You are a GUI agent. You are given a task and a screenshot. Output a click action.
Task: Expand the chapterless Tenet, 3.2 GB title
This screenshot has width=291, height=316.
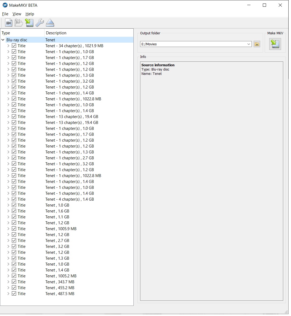8,247
